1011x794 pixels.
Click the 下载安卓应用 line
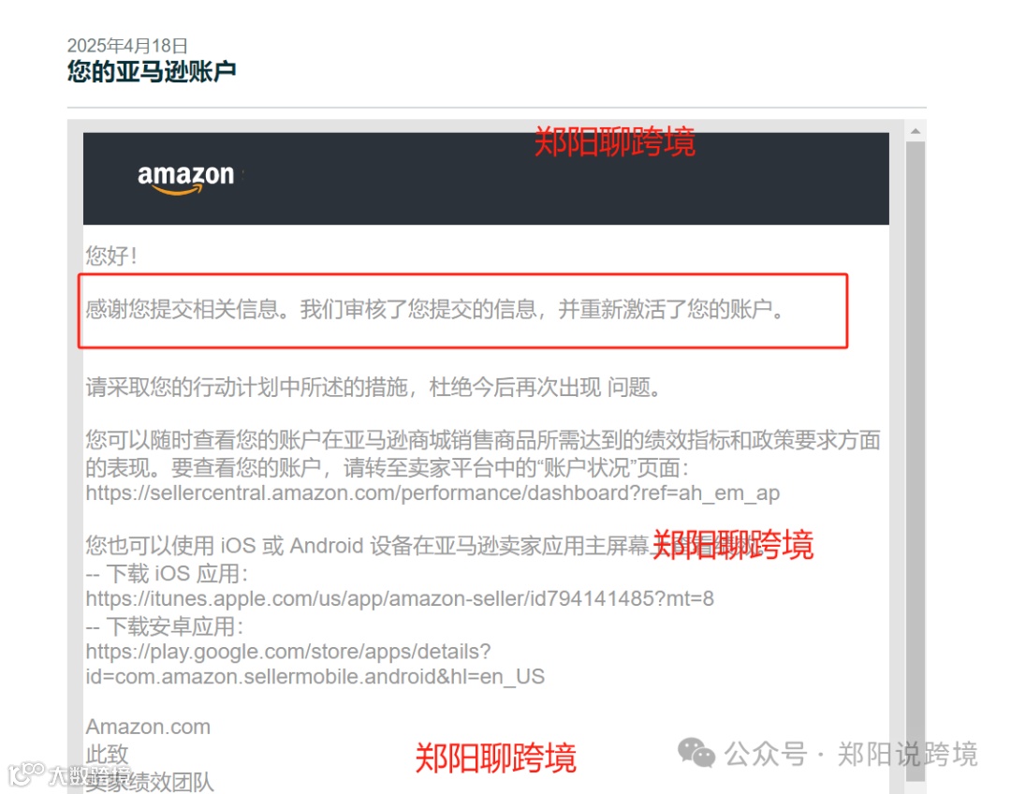coord(165,626)
